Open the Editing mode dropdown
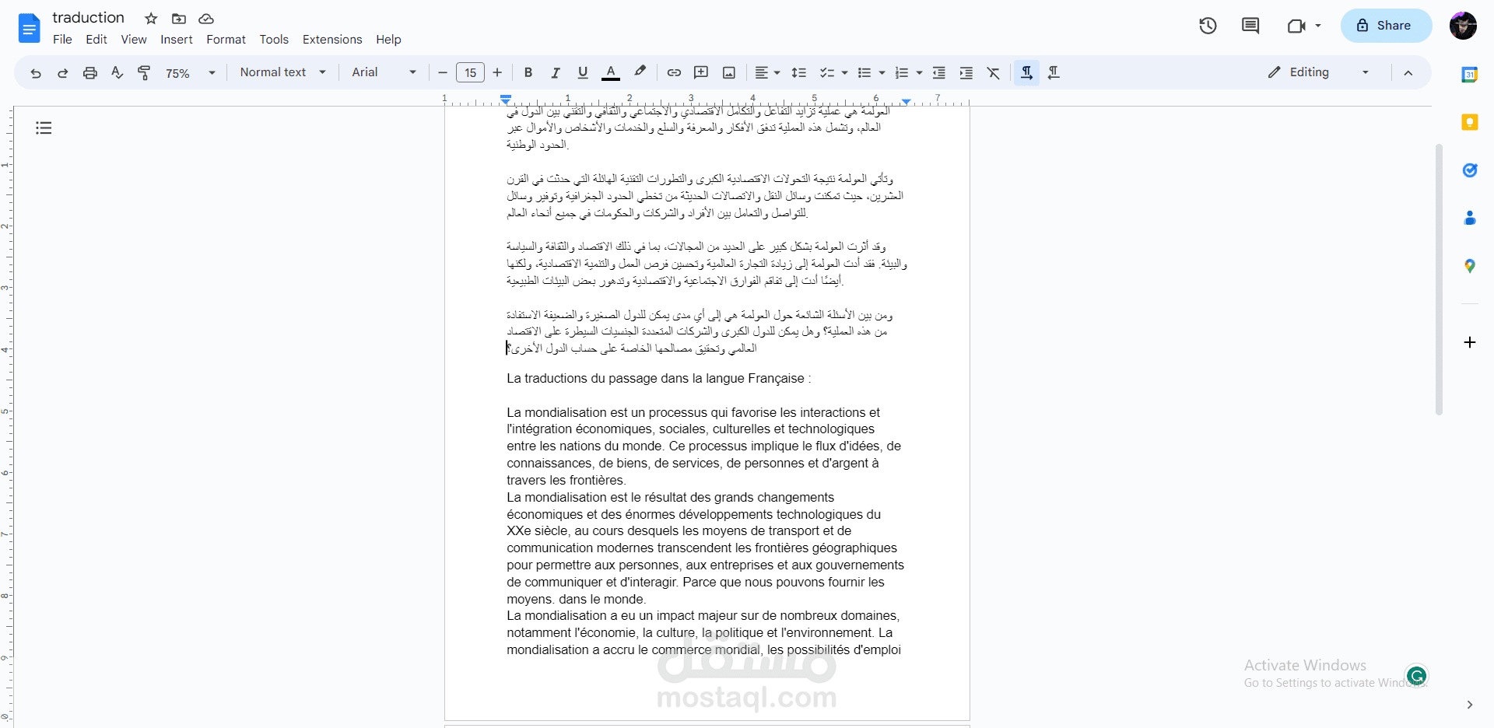The width and height of the screenshot is (1494, 728). (1318, 72)
